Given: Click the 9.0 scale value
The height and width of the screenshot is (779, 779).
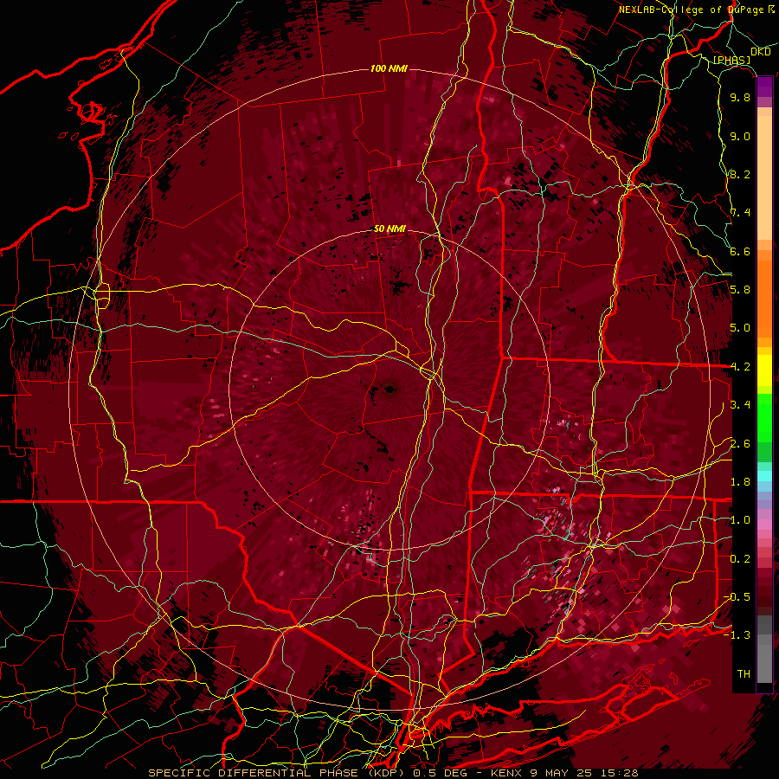Looking at the screenshot, I should 740,137.
